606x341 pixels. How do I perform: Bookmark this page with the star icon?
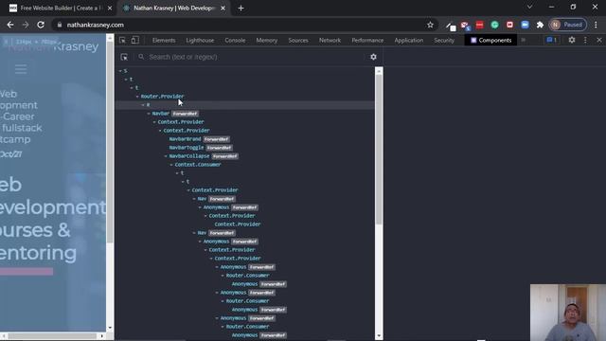point(430,25)
